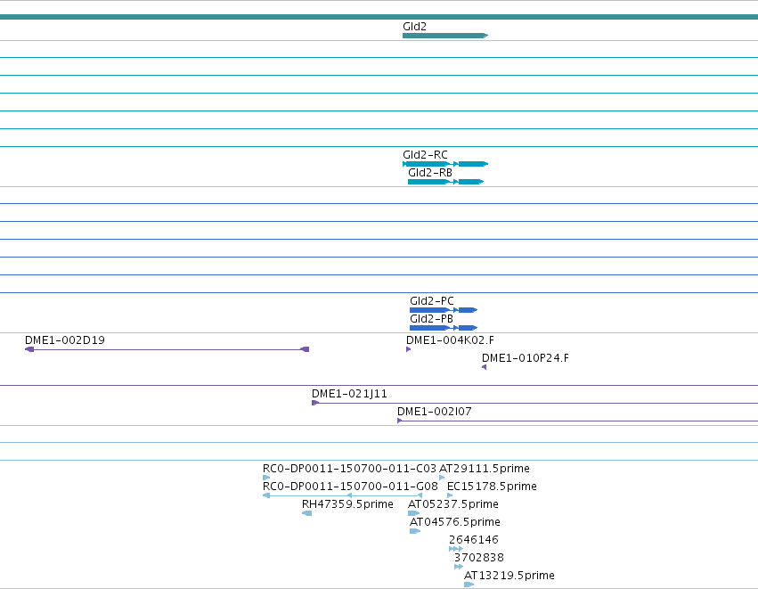
Task: Click the AT05237.5prime label
Action: tap(453, 504)
